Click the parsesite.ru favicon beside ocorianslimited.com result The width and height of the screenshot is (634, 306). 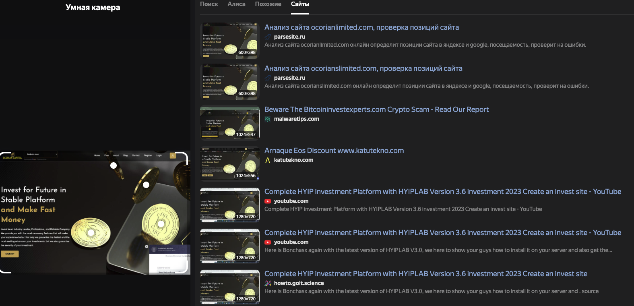click(x=268, y=78)
